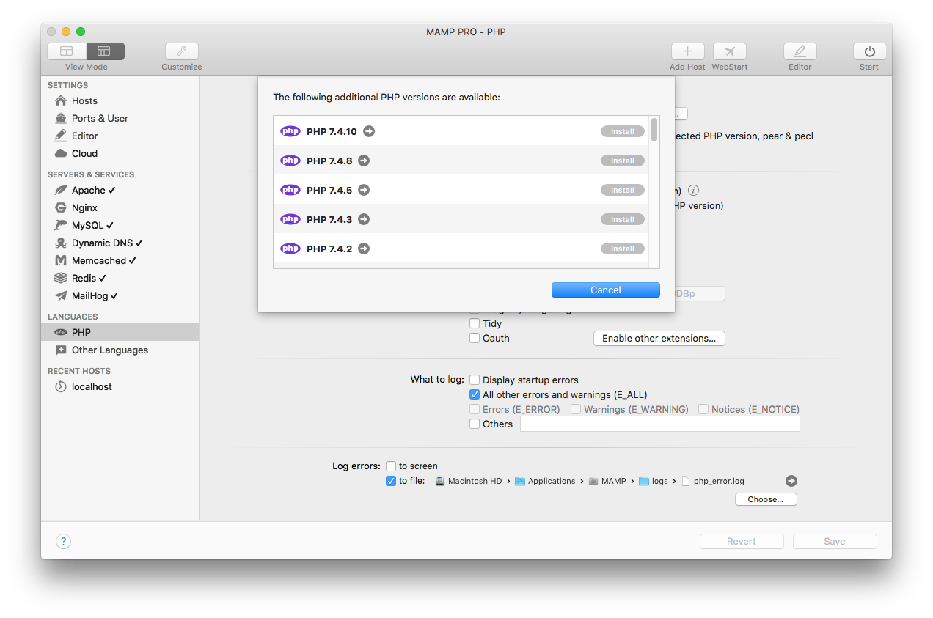Click the MailHog sidebar icon
Image resolution: width=933 pixels, height=618 pixels.
point(61,295)
